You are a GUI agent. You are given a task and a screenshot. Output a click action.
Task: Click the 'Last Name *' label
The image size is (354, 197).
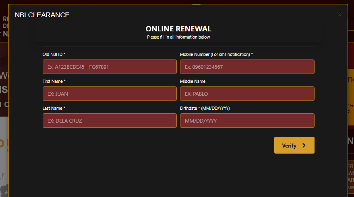point(54,108)
